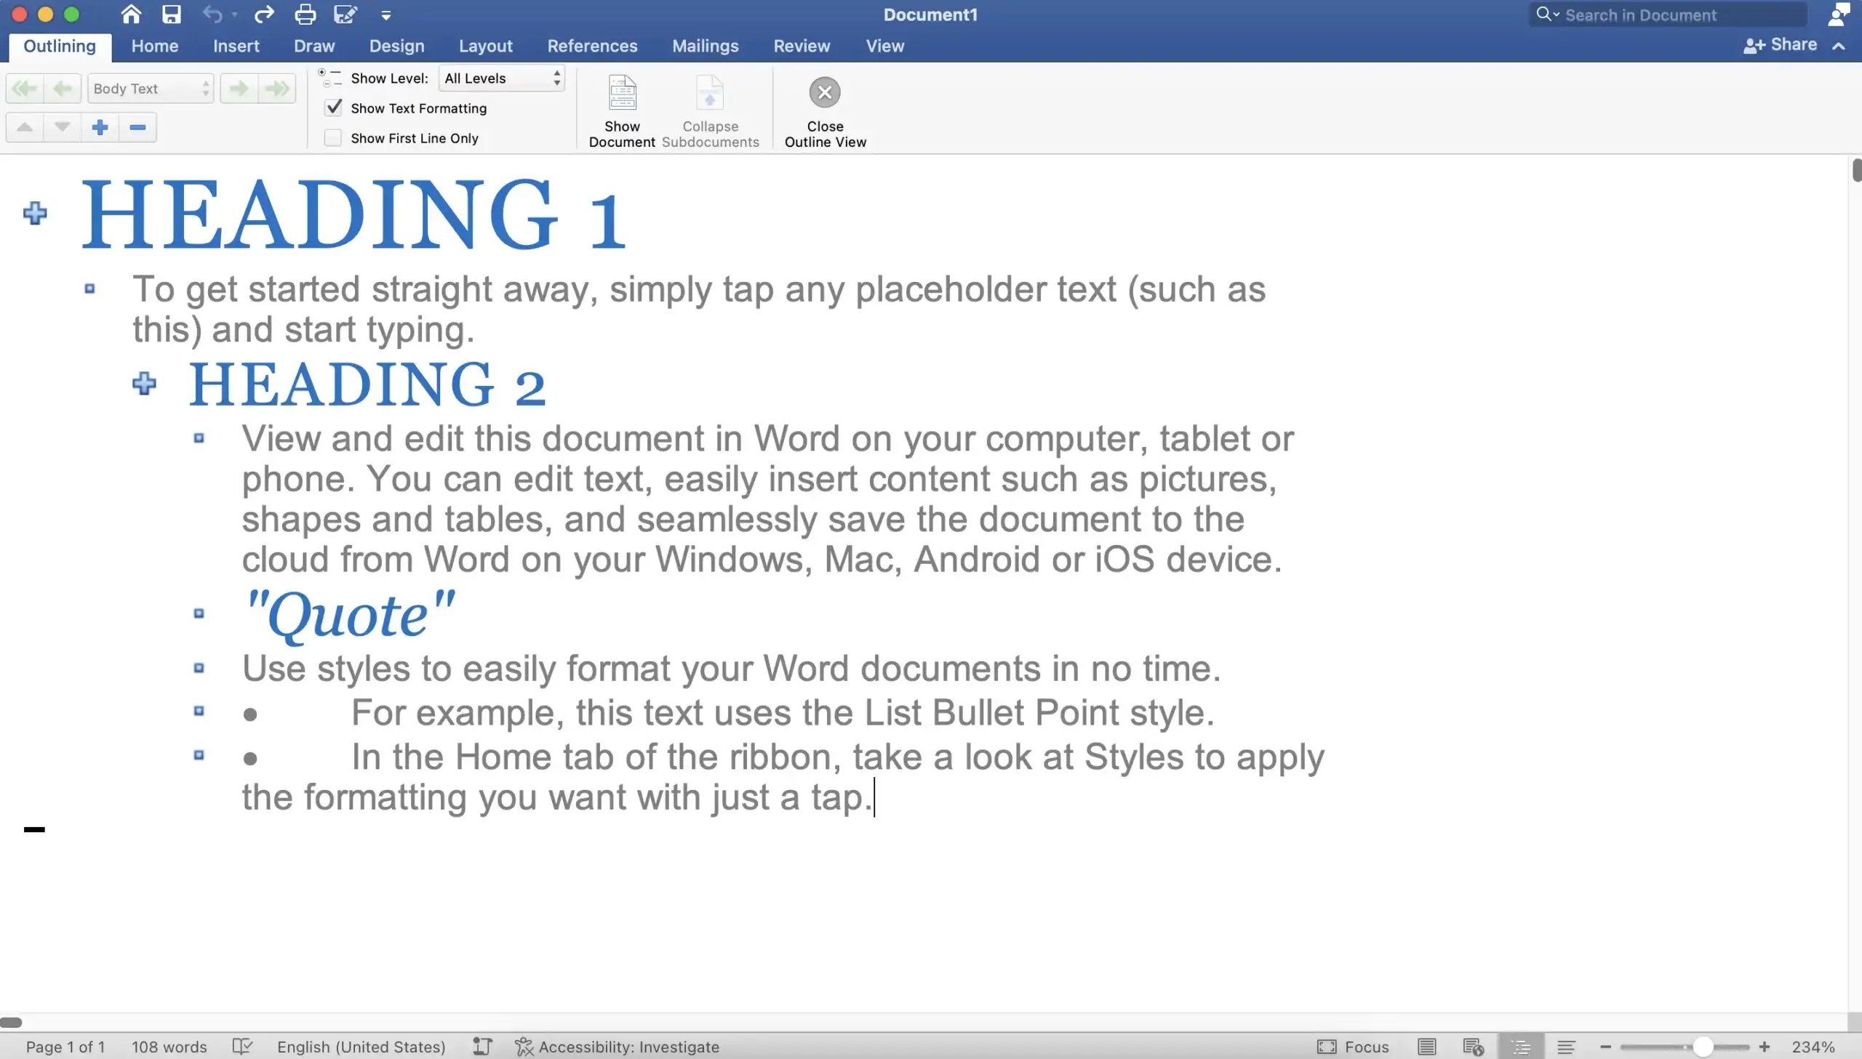
Task: Switch to the References ribbon tab
Action: pos(591,46)
